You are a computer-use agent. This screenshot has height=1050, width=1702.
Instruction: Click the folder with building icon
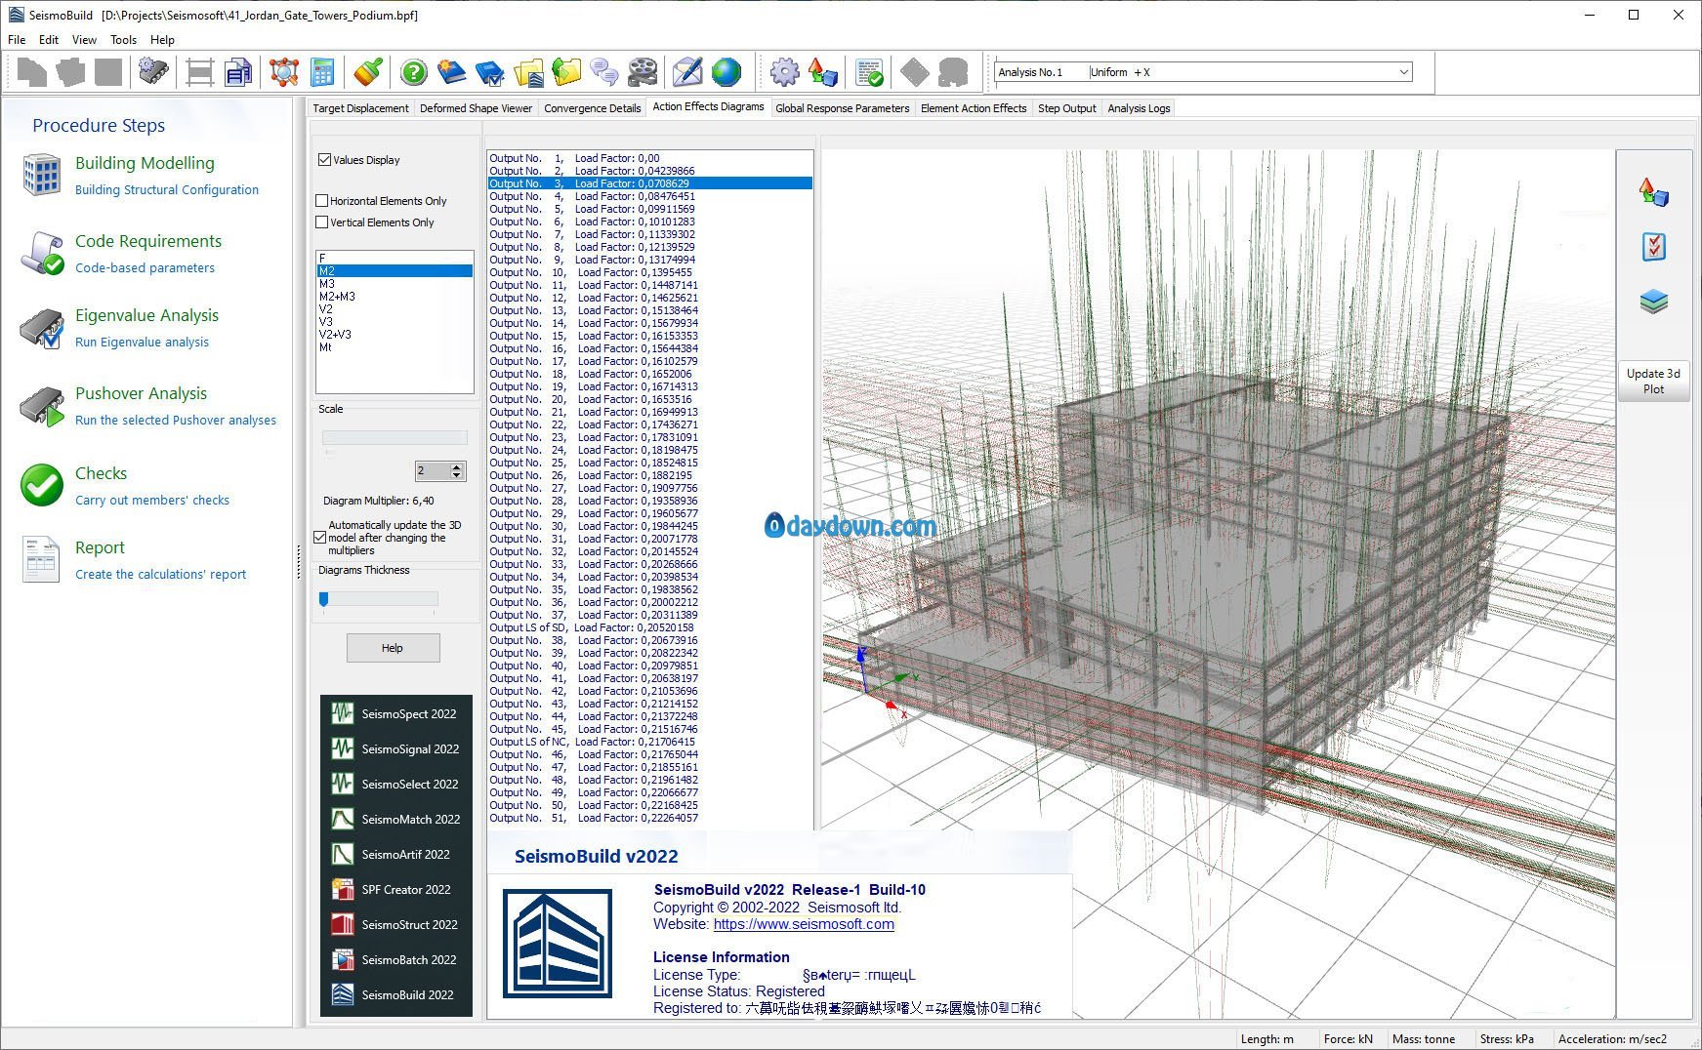coord(528,72)
